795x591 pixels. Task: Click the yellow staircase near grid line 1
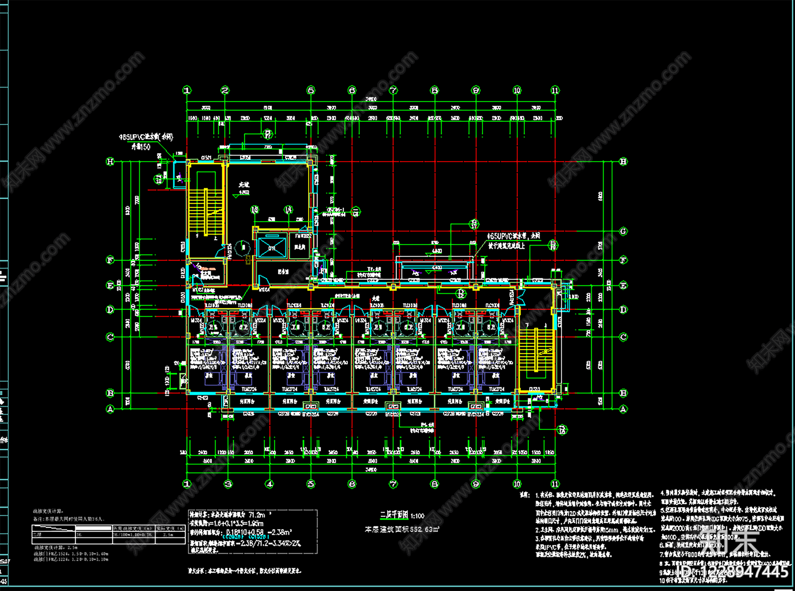(205, 212)
